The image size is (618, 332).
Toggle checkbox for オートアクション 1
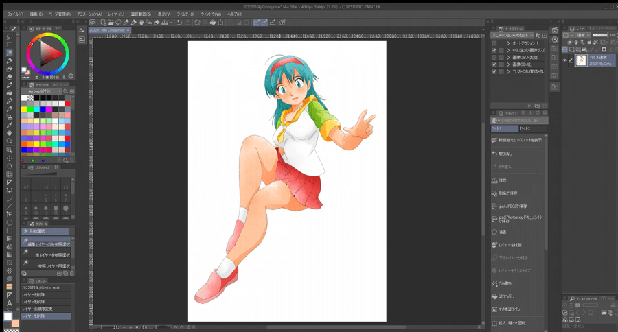click(x=494, y=43)
